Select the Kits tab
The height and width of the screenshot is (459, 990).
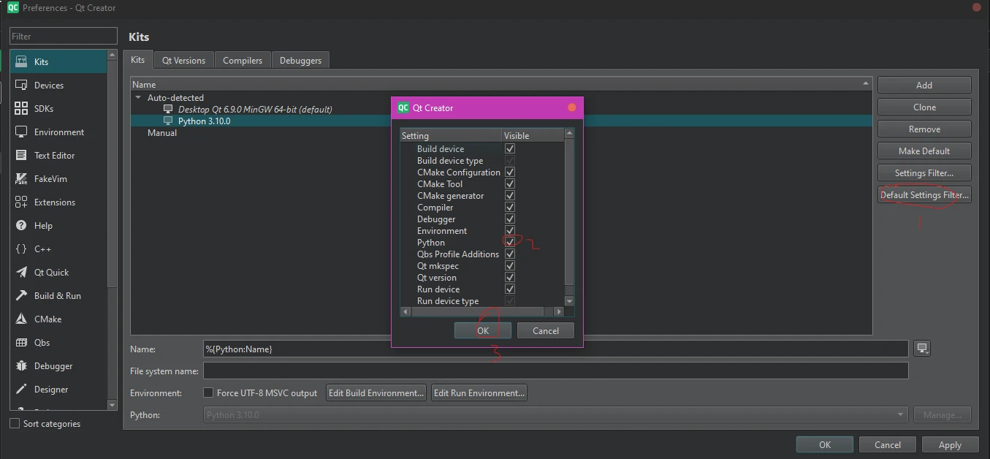tap(138, 60)
